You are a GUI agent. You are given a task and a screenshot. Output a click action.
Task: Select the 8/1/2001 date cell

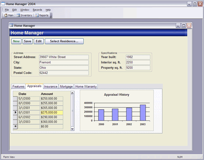pos(29,112)
